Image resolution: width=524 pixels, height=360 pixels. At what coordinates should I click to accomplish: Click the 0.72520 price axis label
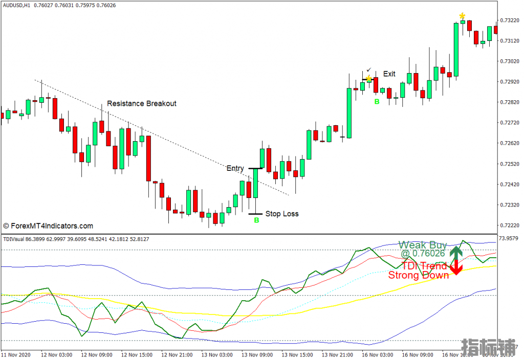(x=510, y=164)
